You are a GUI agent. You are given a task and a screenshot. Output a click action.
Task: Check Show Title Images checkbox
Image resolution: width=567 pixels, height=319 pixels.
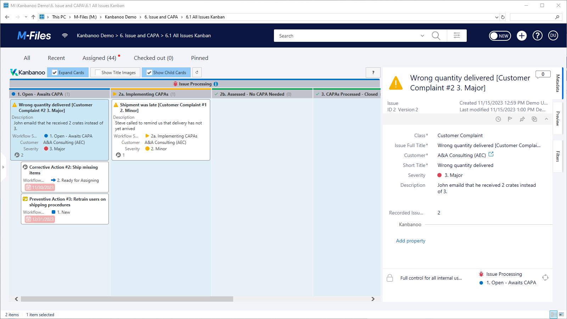pos(98,72)
